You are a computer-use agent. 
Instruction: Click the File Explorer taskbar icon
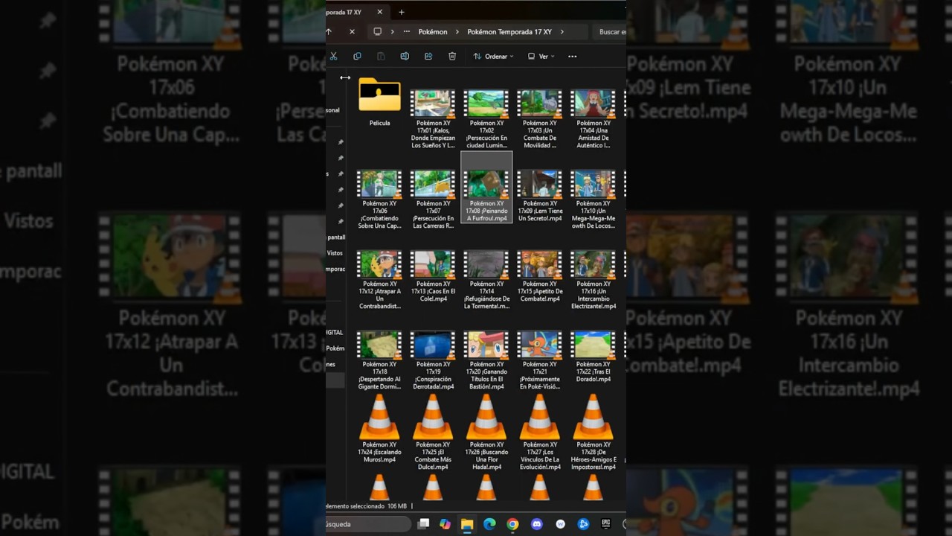[467, 524]
